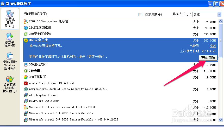Select Microsoft Visual C++ 2005 Redistributable entry
This screenshot has height=128, width=224.
tap(121, 113)
